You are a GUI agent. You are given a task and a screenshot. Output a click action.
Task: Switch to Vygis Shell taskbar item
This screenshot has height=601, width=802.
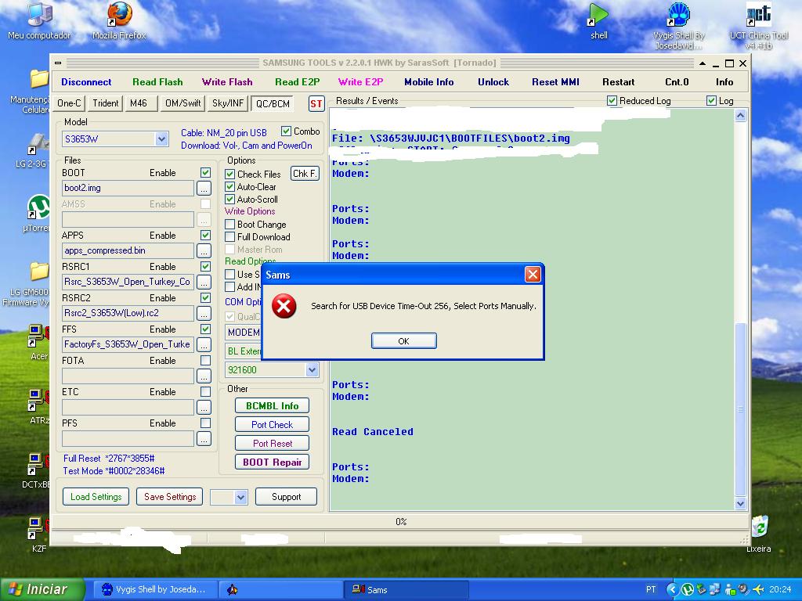[x=154, y=589]
